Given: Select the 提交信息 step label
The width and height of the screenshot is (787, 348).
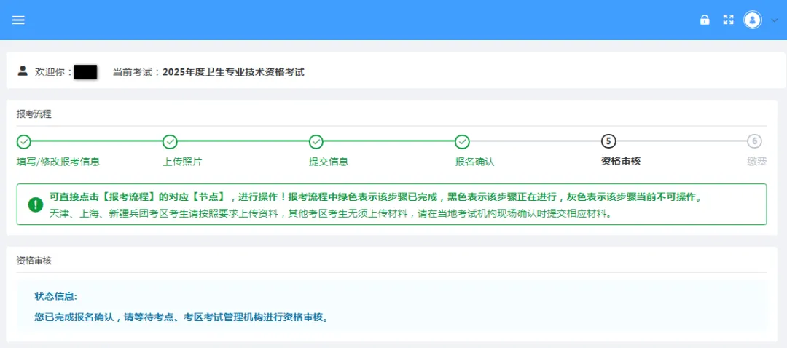Looking at the screenshot, I should point(329,162).
